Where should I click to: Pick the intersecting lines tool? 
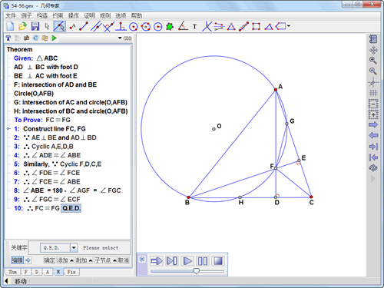tap(207, 26)
